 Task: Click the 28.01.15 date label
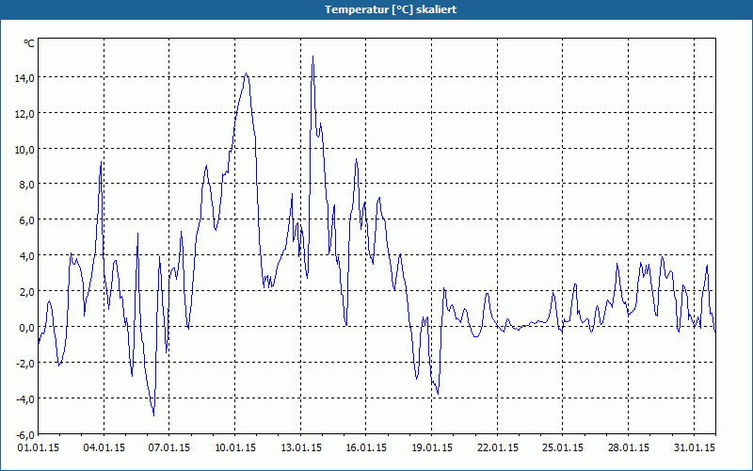point(628,447)
